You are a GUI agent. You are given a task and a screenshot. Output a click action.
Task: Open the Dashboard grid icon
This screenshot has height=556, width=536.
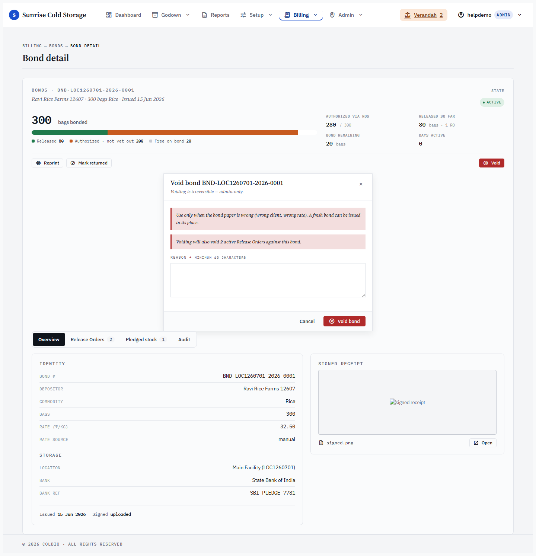[109, 15]
